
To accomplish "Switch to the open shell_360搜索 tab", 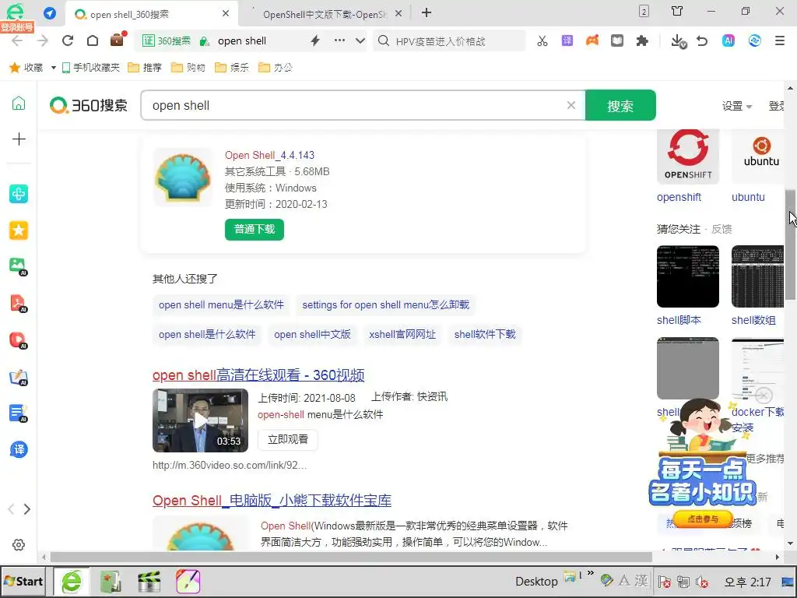I will point(150,14).
